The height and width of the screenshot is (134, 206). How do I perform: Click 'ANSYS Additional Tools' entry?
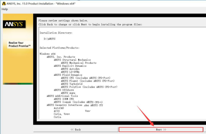coord(62,96)
